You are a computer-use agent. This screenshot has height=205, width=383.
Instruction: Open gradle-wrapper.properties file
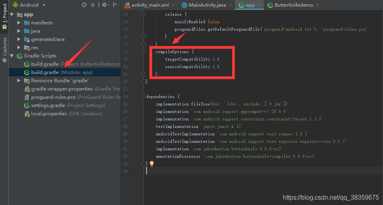pos(65,89)
